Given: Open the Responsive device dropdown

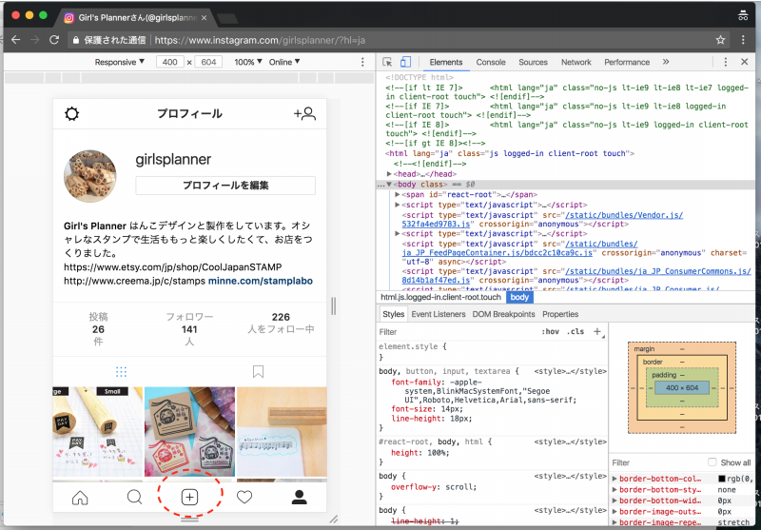Looking at the screenshot, I should (x=120, y=62).
